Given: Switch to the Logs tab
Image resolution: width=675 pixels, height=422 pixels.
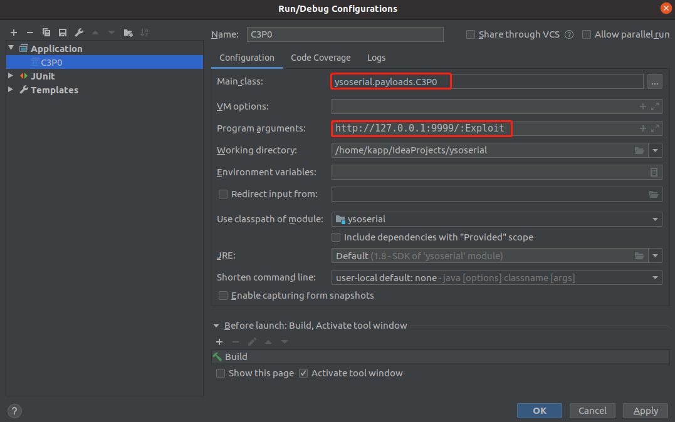Looking at the screenshot, I should click(376, 58).
